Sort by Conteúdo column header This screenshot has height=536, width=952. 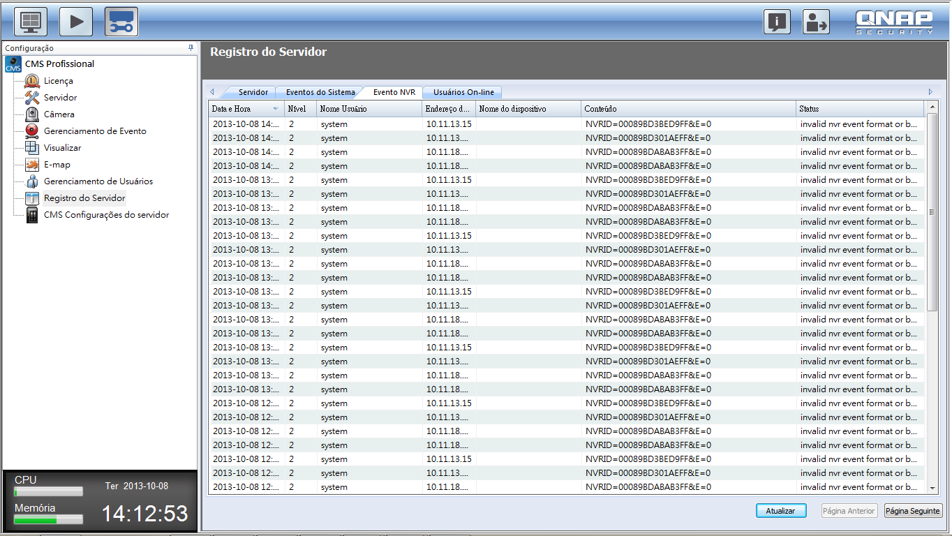(x=689, y=109)
